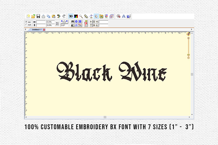Screen dimensions: 218x145
Task: Align objects to the right edge
Action: pyautogui.click(x=97, y=22)
